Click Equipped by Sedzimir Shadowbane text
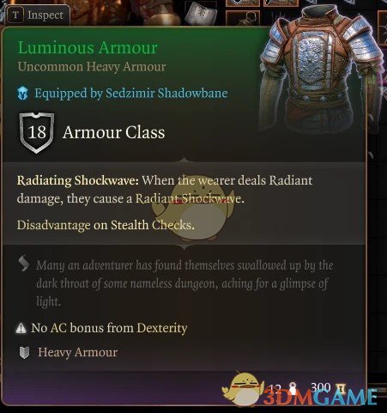The width and height of the screenshot is (387, 413). tap(131, 94)
